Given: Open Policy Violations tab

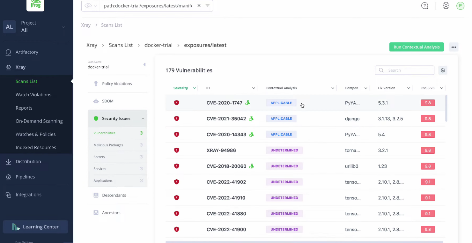Looking at the screenshot, I should click(x=117, y=84).
